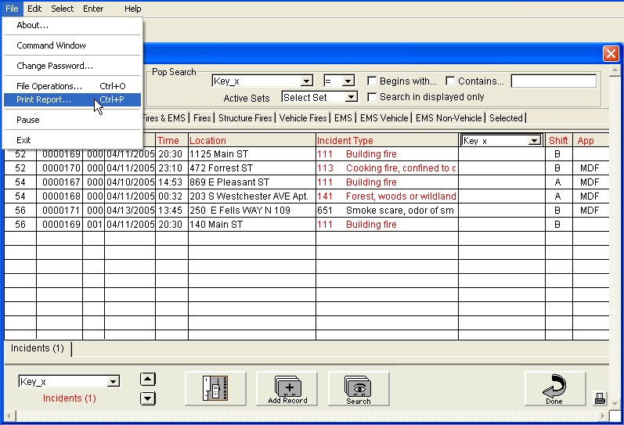Click the Cooking fire incident type cell
Viewport: 624px width, 425px height.
pos(387,168)
